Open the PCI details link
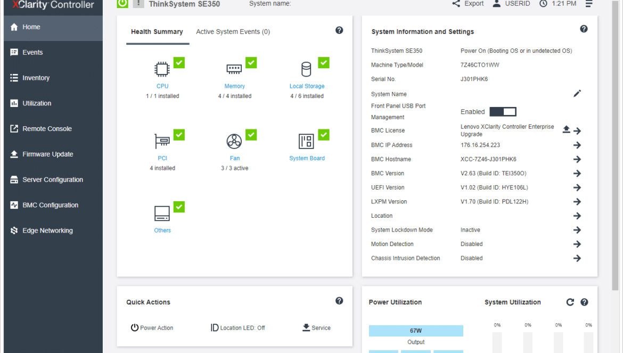This screenshot has width=623, height=353. pos(162,158)
